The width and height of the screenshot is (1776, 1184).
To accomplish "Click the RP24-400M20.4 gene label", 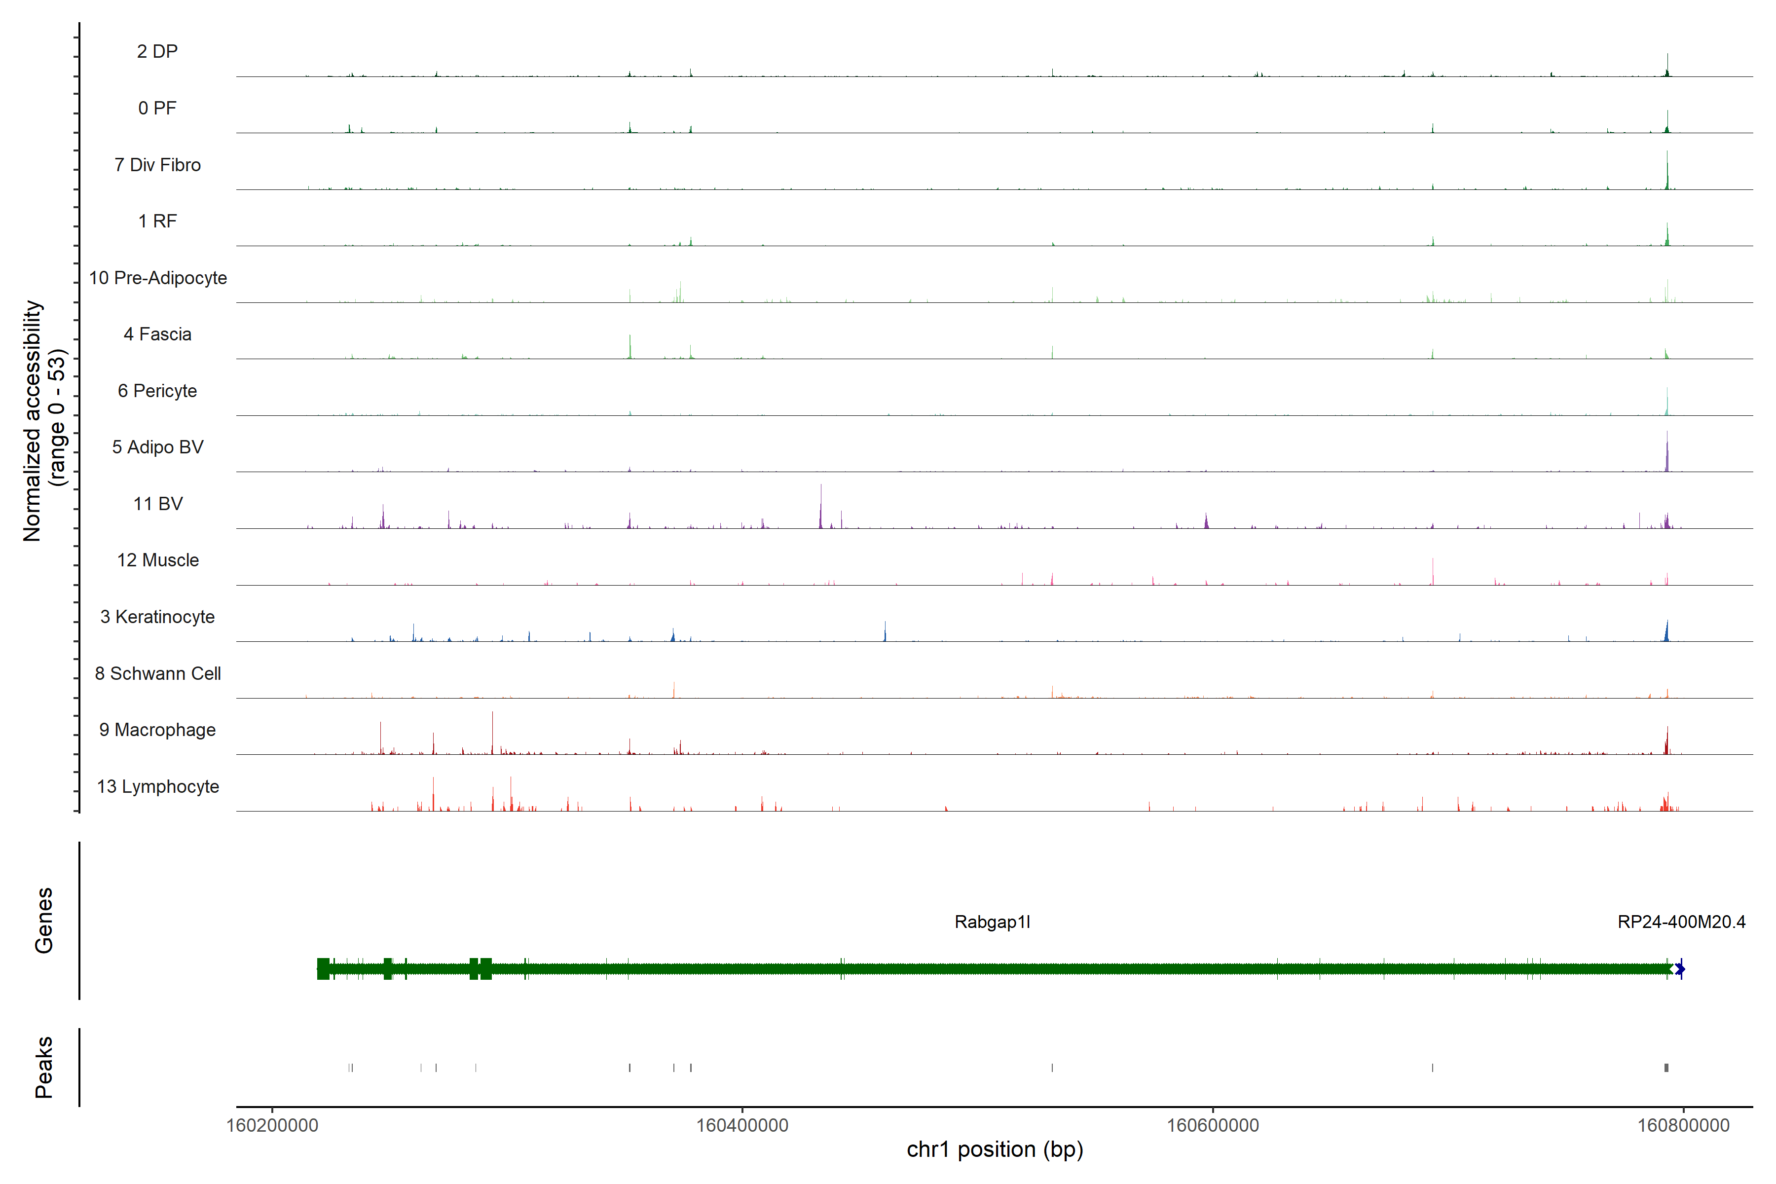I will point(1681,922).
